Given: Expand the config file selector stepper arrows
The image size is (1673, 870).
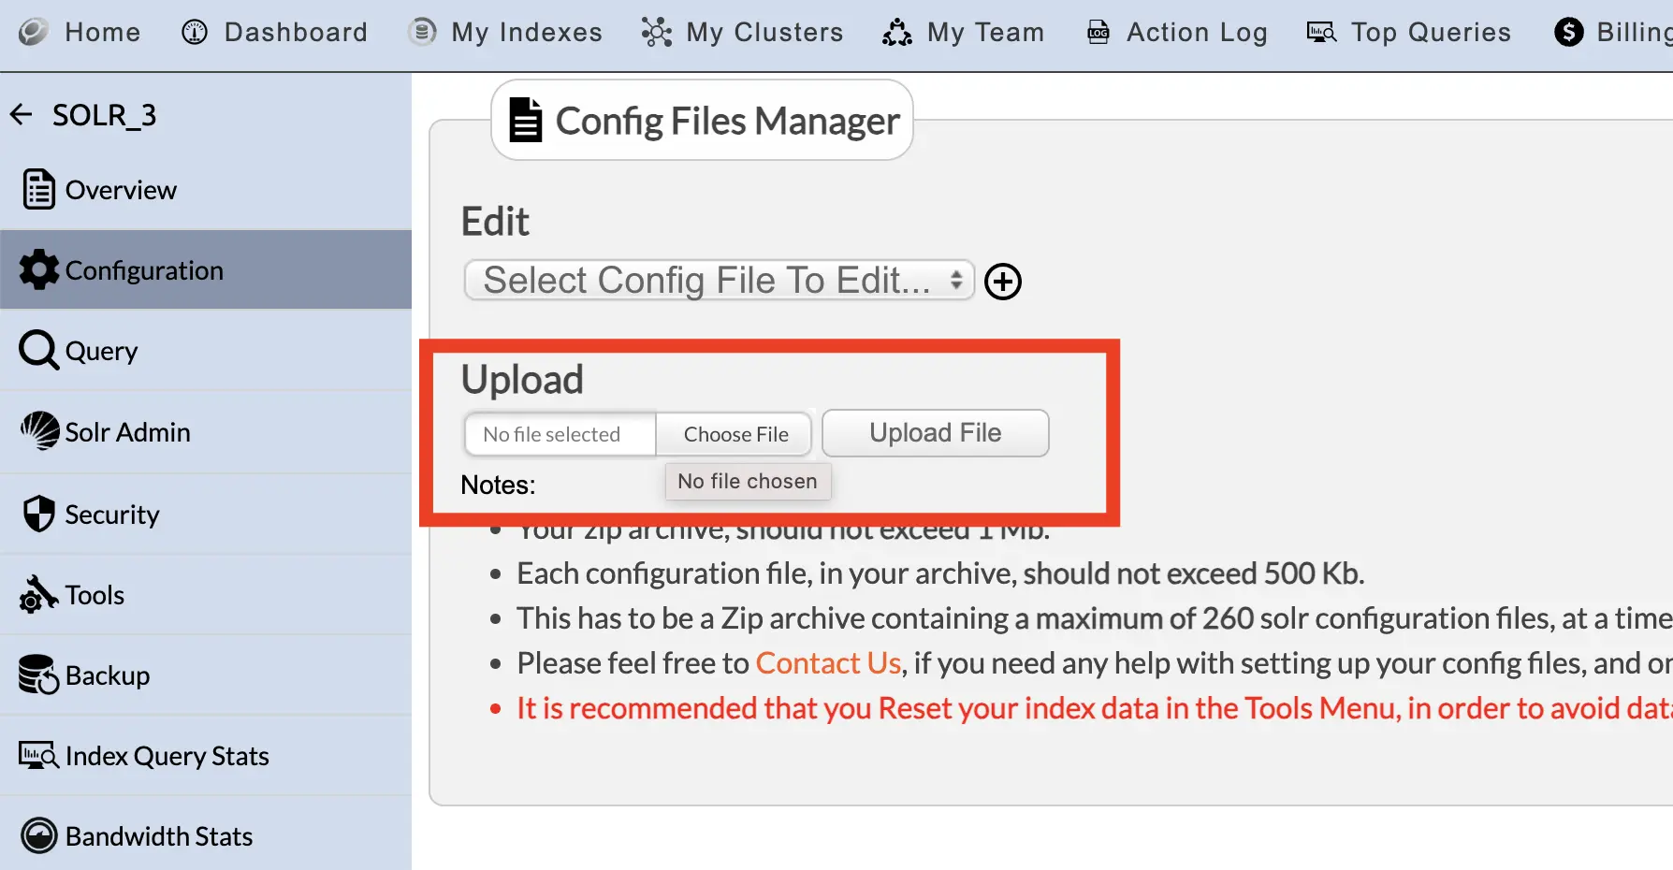Looking at the screenshot, I should [957, 280].
